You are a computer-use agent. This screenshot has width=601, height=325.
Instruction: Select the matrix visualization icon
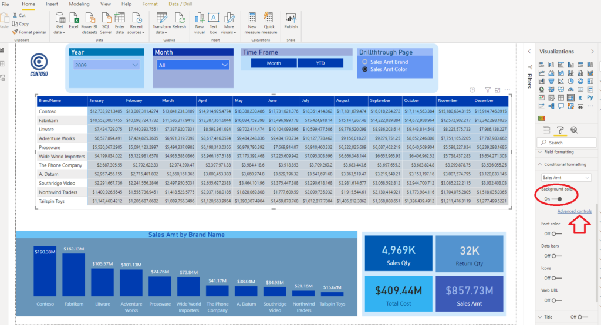[570, 98]
